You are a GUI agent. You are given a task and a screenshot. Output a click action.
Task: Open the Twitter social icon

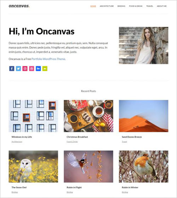(18, 68)
